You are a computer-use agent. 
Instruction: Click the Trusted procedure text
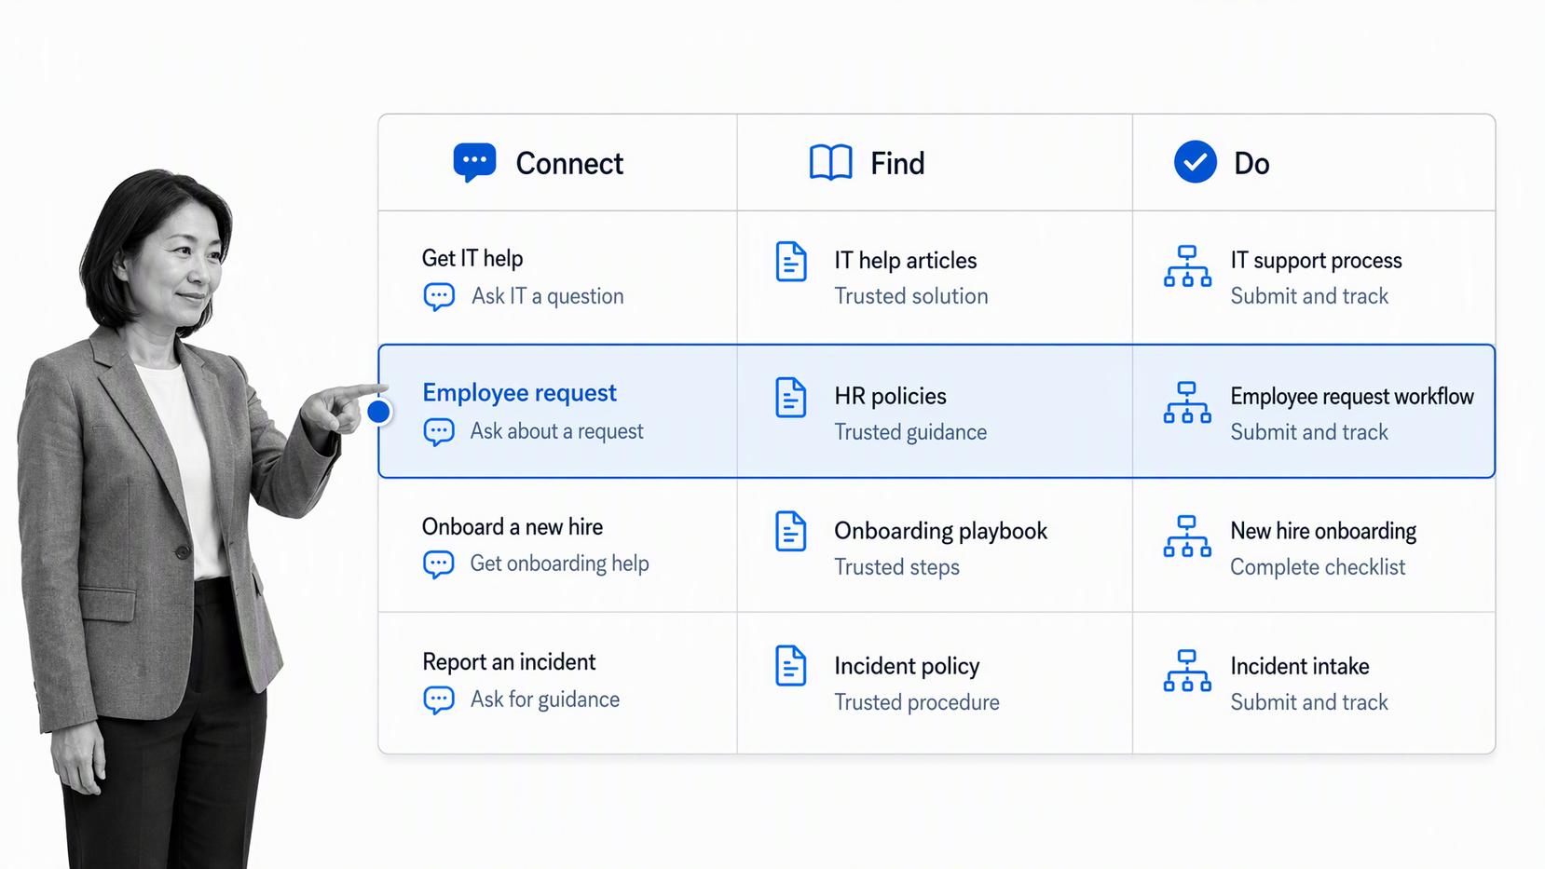click(917, 702)
